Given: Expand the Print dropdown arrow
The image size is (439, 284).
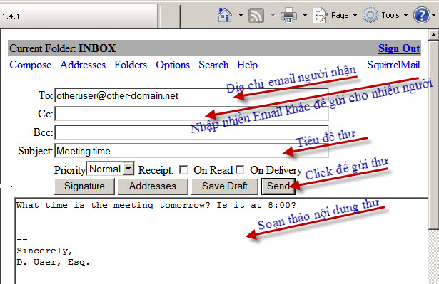Looking at the screenshot, I should point(306,16).
